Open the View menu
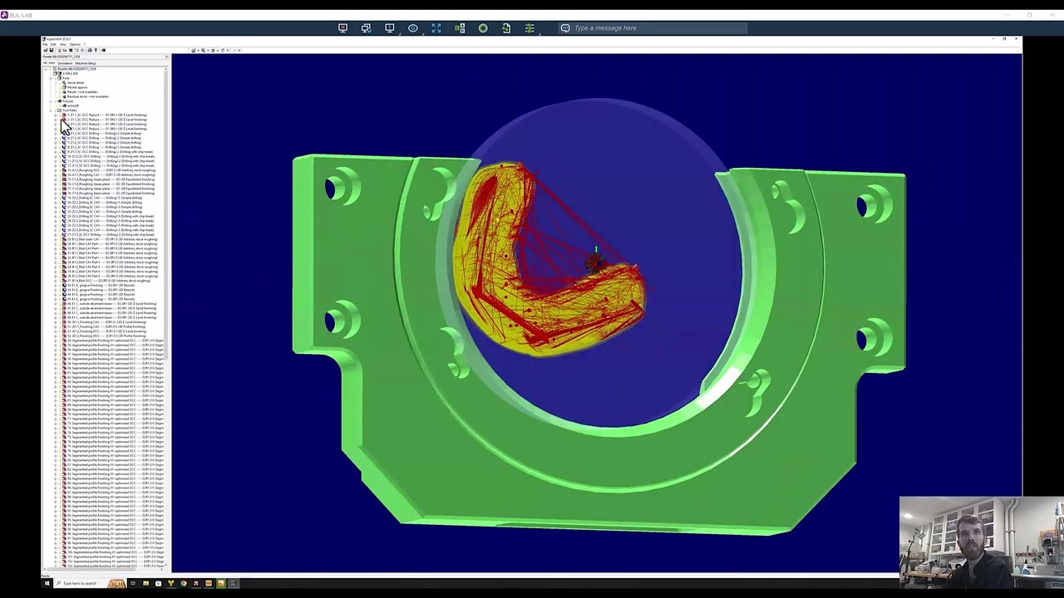 click(63, 44)
